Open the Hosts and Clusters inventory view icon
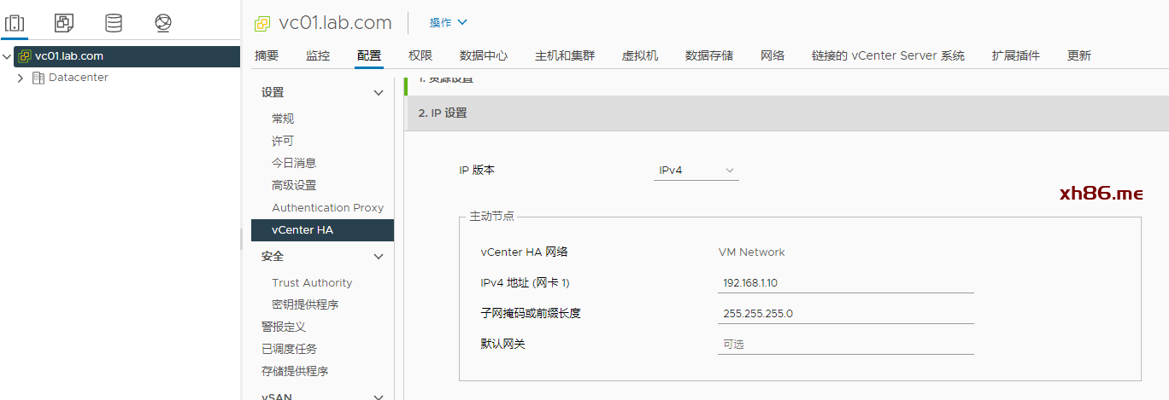 tap(15, 23)
